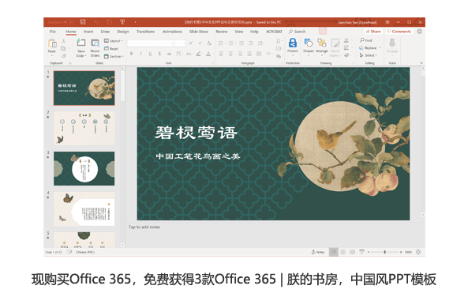The width and height of the screenshot is (468, 308).
Task: Start presentation from beginning icon
Action: (122, 22)
